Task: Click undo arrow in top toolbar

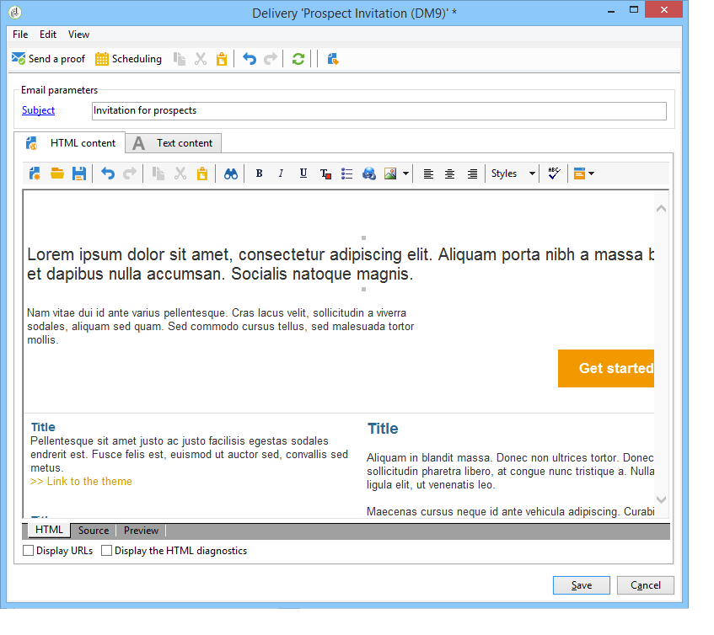Action: 249,59
